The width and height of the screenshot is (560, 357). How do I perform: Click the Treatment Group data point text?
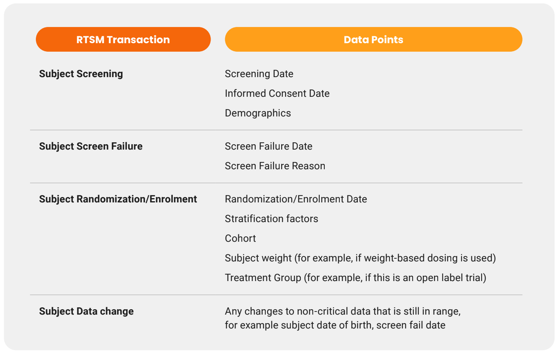[x=355, y=278]
